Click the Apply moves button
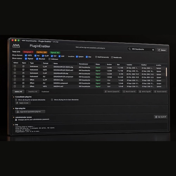Screen dimensions: 176x176 [23, 103]
